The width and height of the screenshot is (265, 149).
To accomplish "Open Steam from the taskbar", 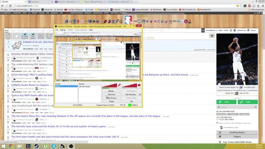I will 36,146.
